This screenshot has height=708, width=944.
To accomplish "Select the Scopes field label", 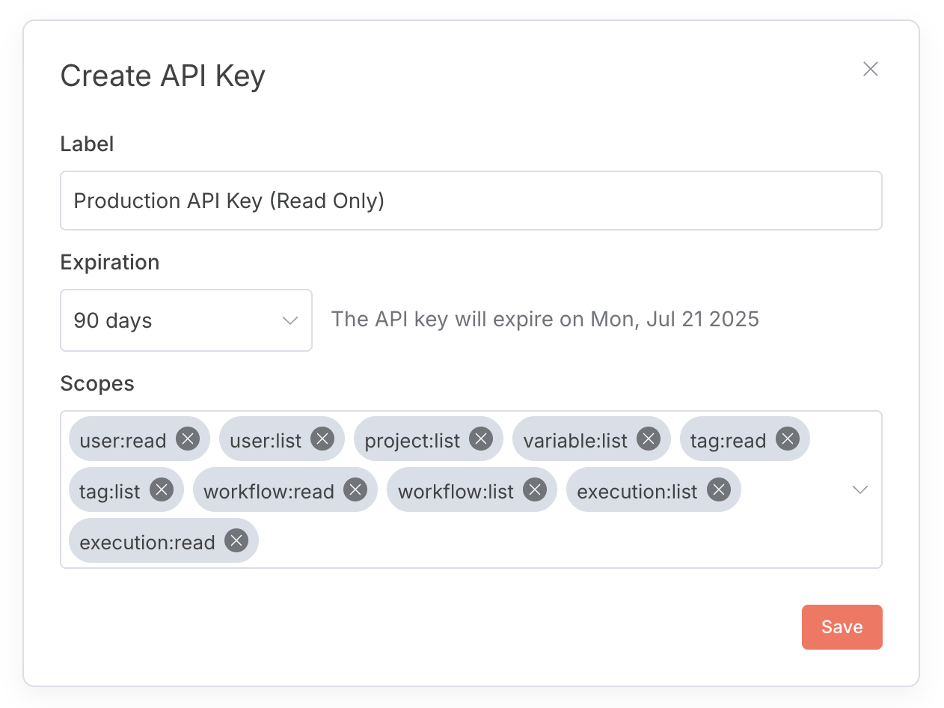I will [x=97, y=383].
